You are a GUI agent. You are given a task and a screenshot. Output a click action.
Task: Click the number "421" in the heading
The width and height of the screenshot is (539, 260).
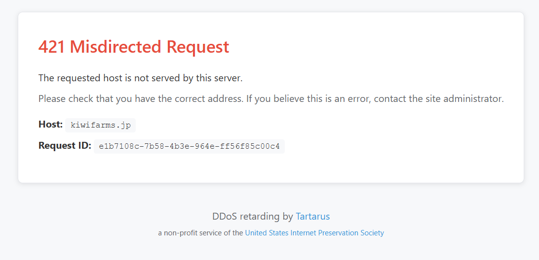tap(51, 47)
